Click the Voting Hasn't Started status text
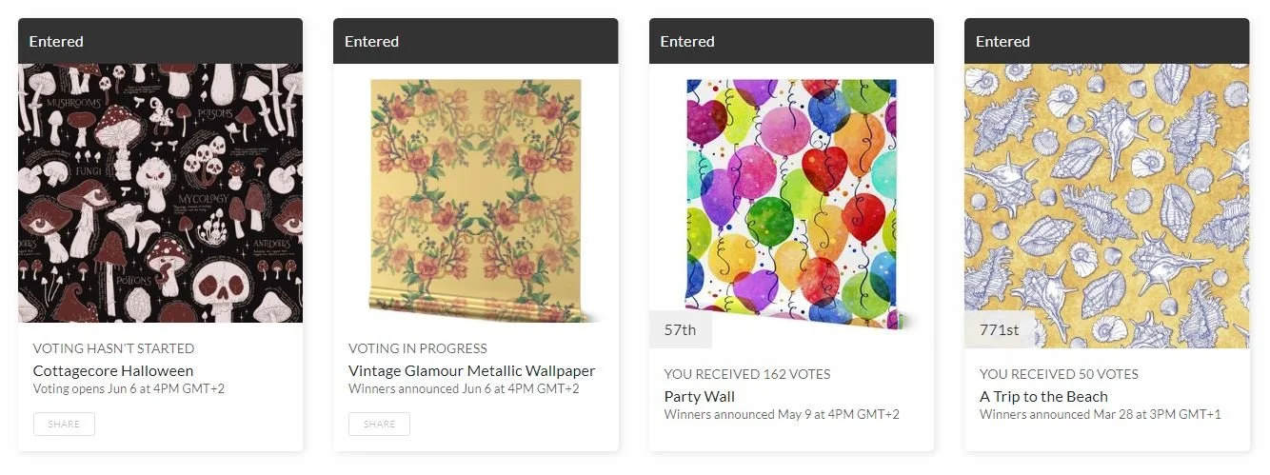1270x475 pixels. 113,348
